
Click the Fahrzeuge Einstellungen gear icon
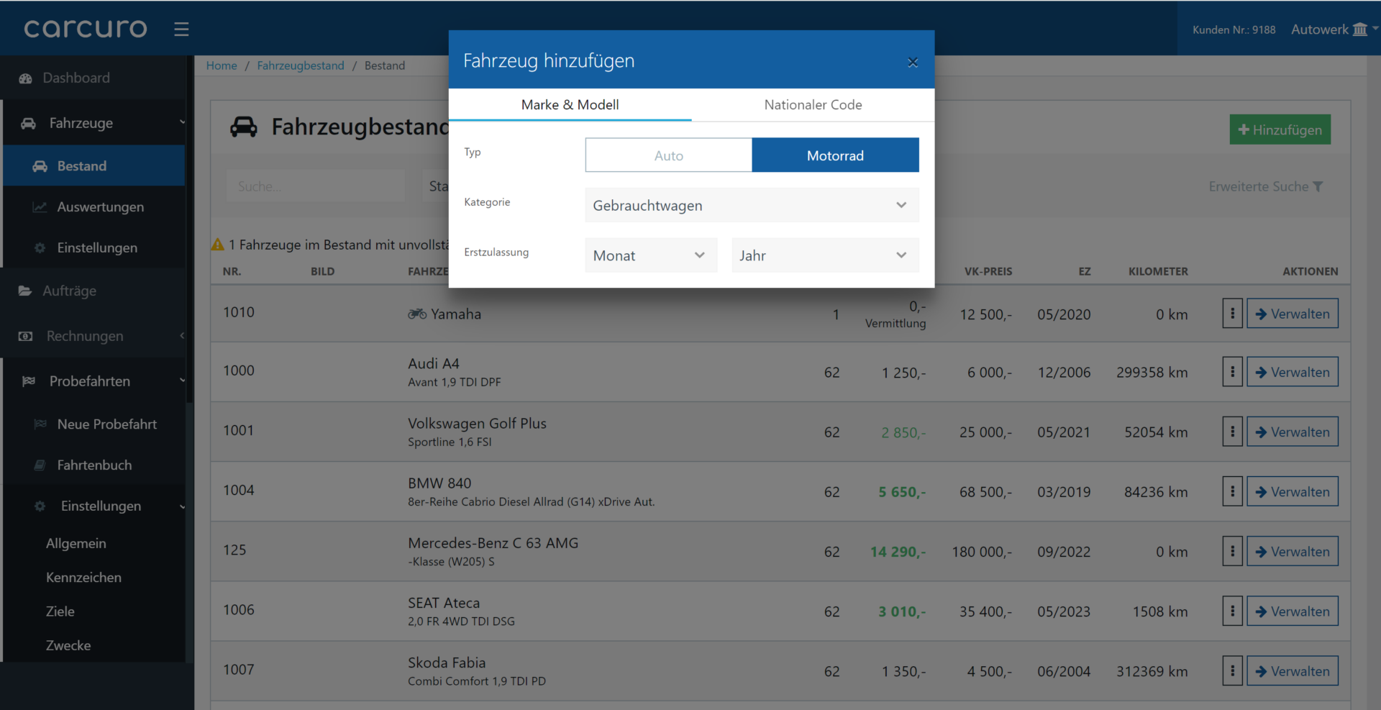(x=40, y=247)
